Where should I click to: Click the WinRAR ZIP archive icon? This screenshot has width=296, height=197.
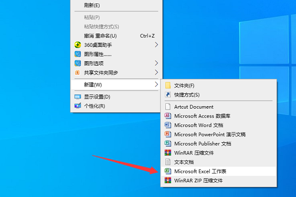[x=168, y=180]
